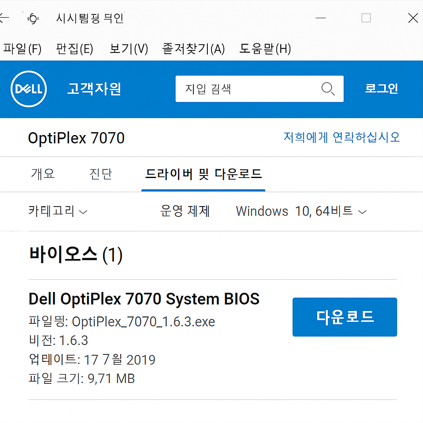Focus the 지원 검색 search field

pyautogui.click(x=259, y=89)
